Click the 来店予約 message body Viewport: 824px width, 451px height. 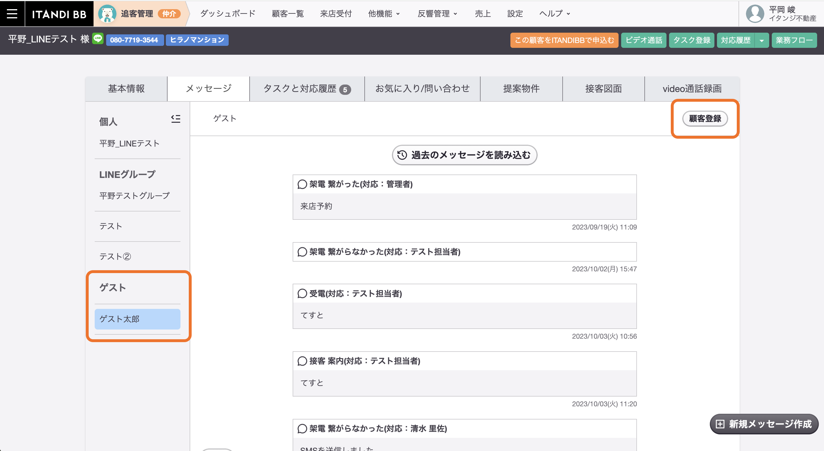(x=465, y=206)
